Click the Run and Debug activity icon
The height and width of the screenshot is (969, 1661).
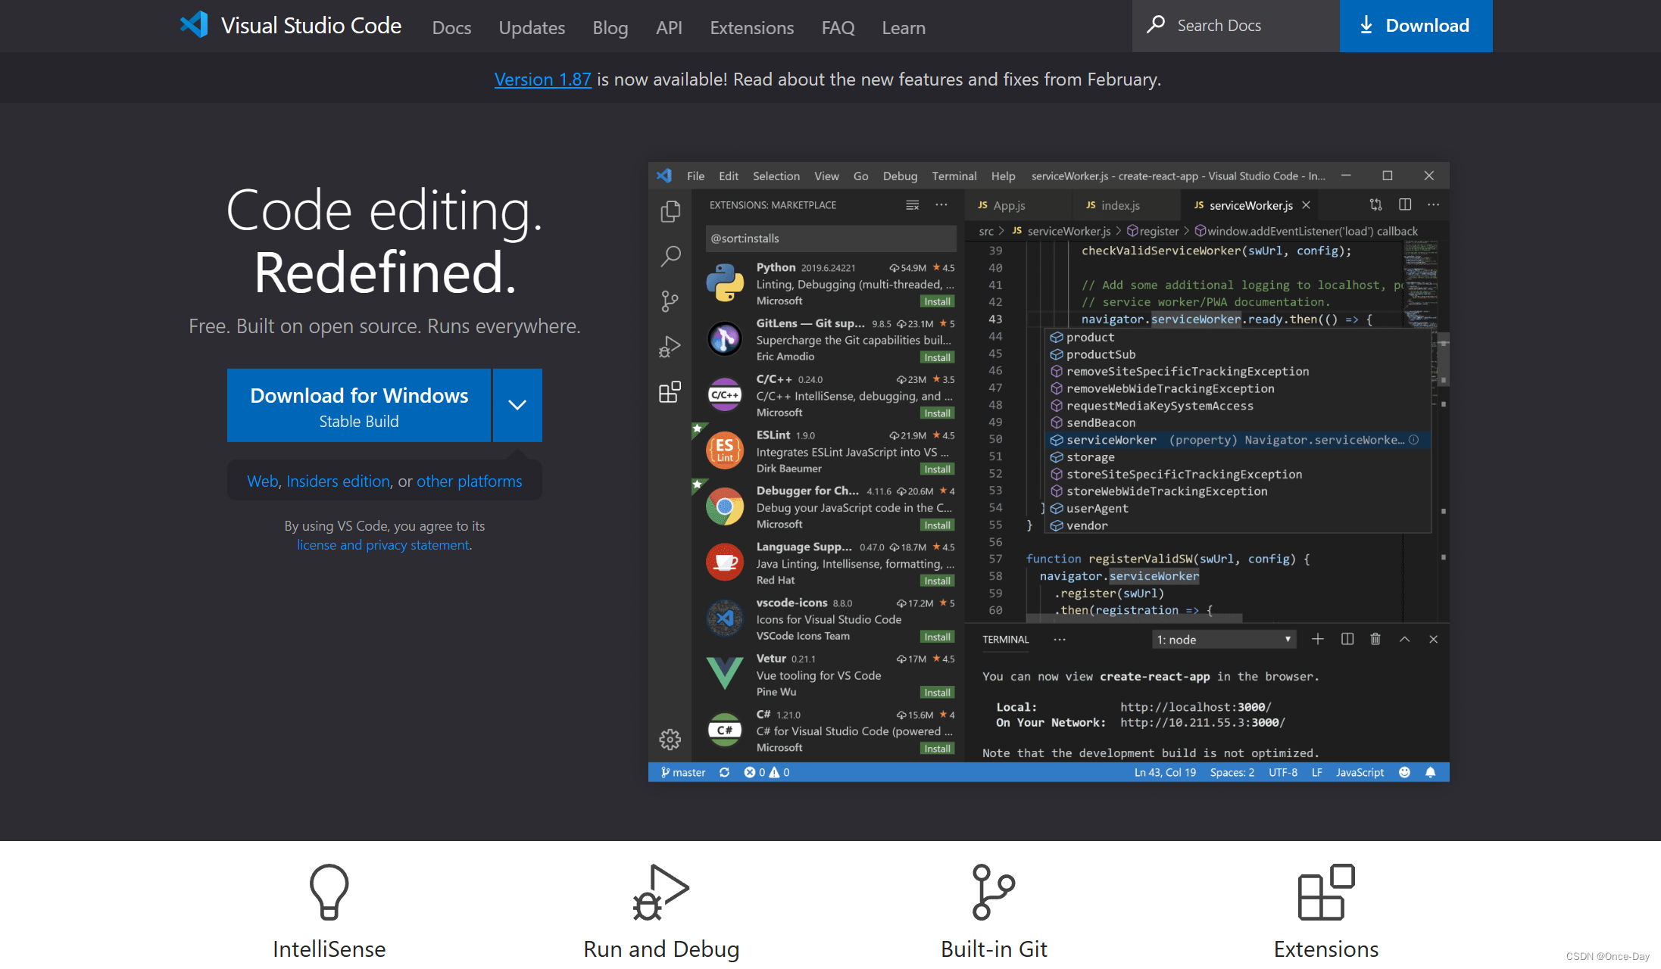pyautogui.click(x=670, y=347)
